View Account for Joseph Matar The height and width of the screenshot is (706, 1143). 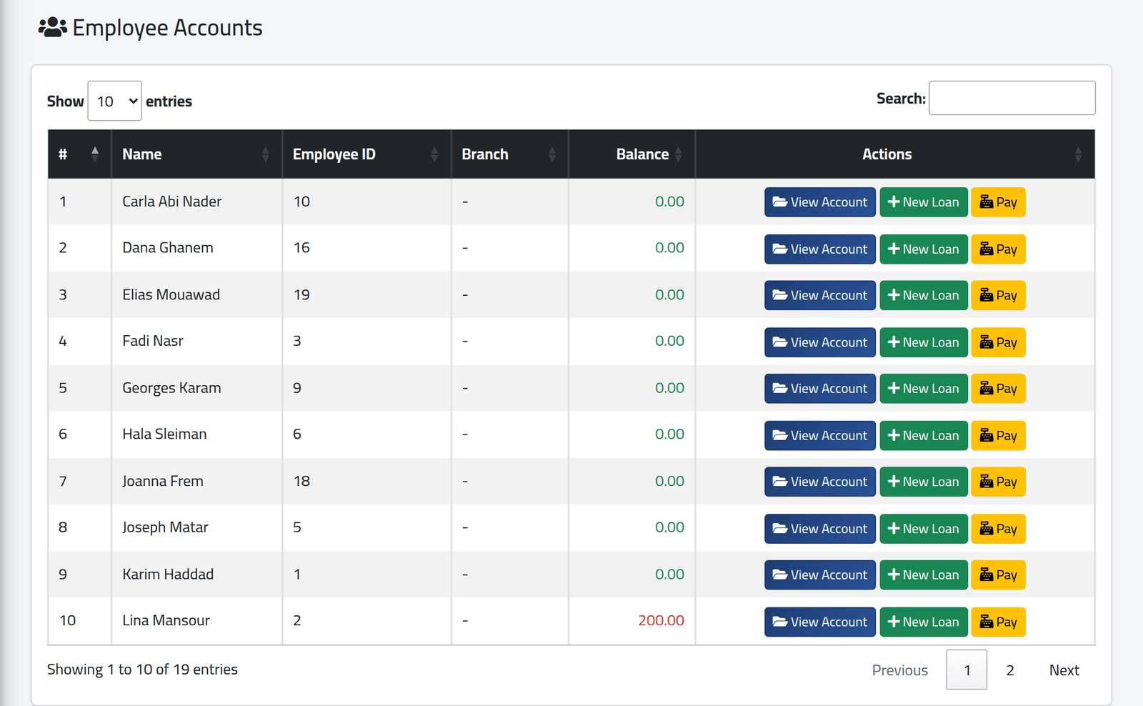coord(819,529)
